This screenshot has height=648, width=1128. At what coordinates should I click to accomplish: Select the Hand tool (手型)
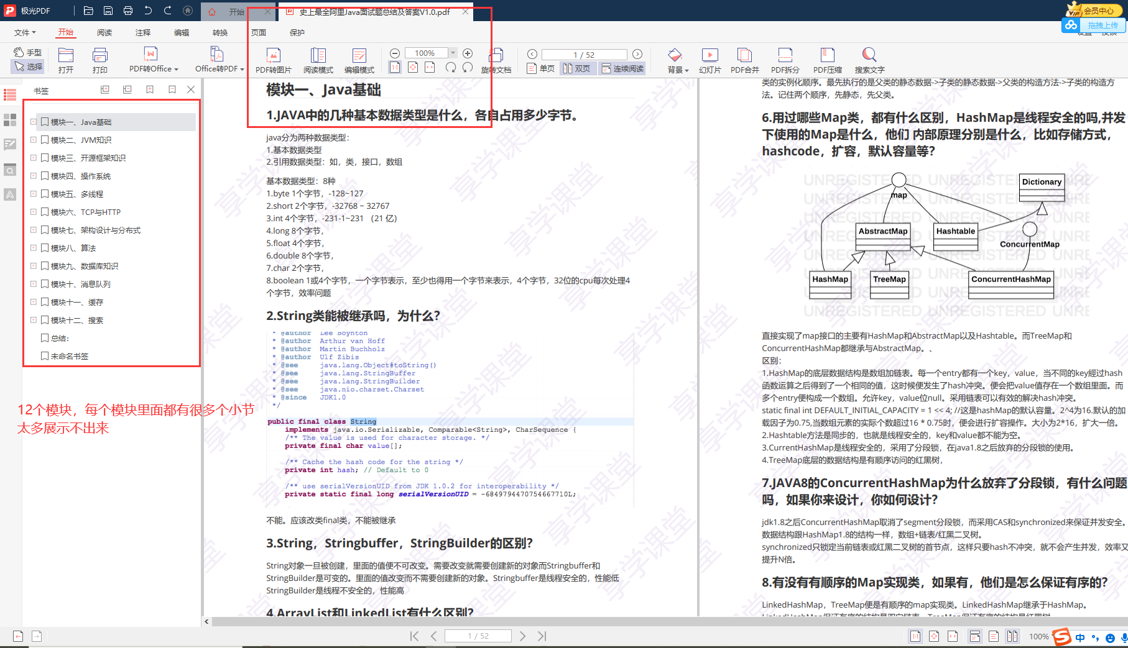pyautogui.click(x=28, y=52)
